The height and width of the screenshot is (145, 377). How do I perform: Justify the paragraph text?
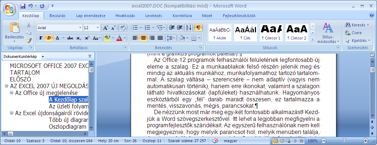click(160, 38)
